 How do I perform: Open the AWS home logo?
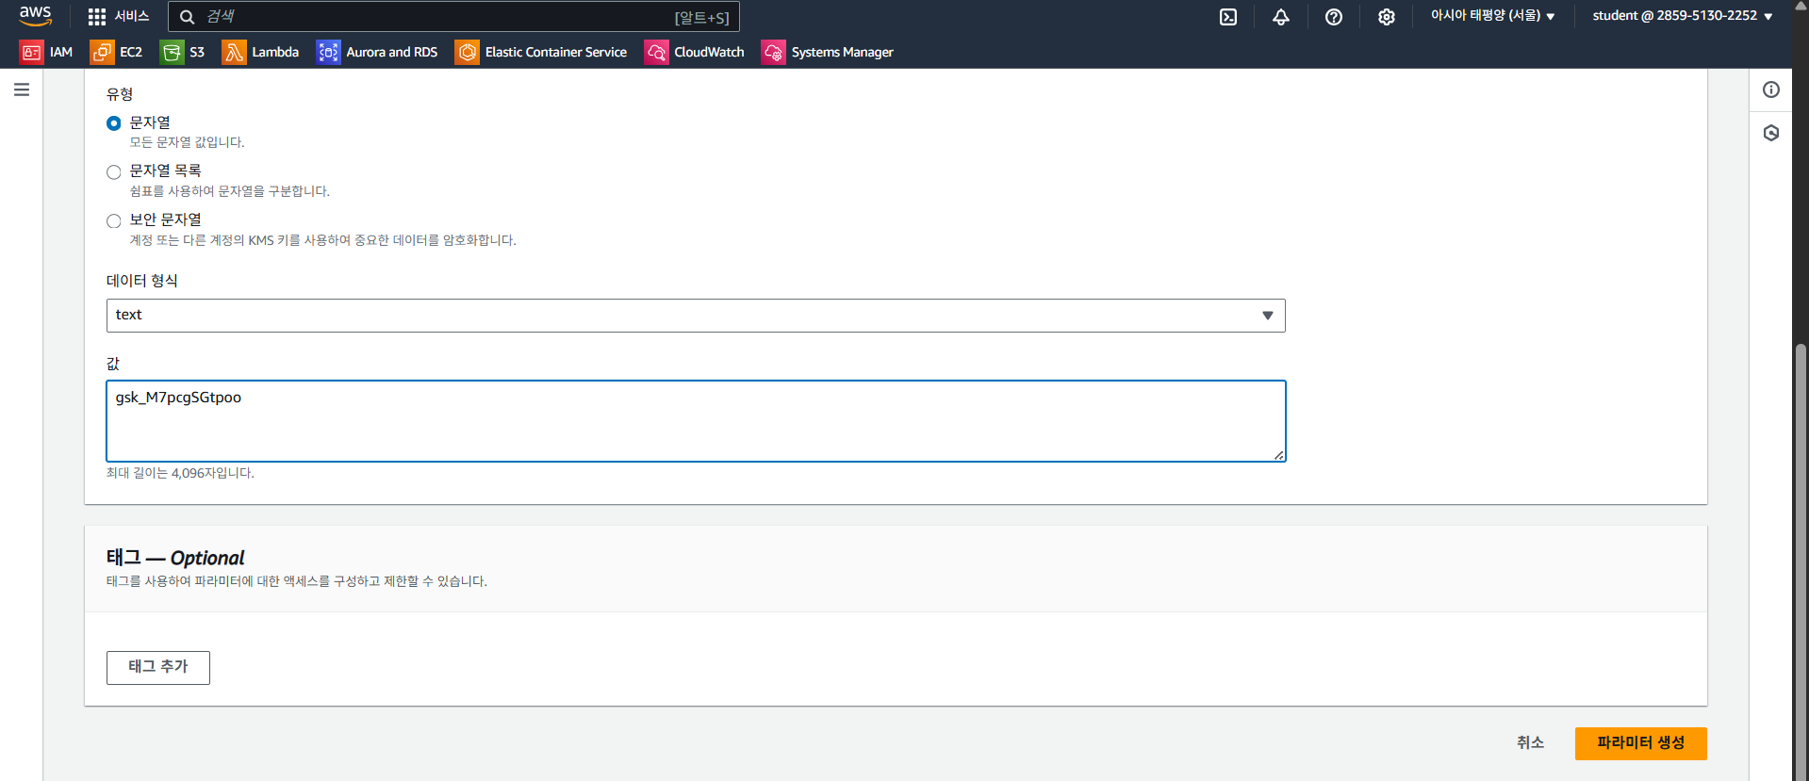pyautogui.click(x=36, y=16)
